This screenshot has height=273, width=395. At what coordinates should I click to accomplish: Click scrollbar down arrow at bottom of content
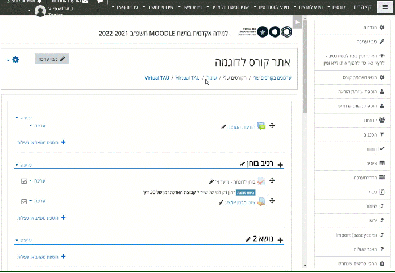[x=305, y=266]
